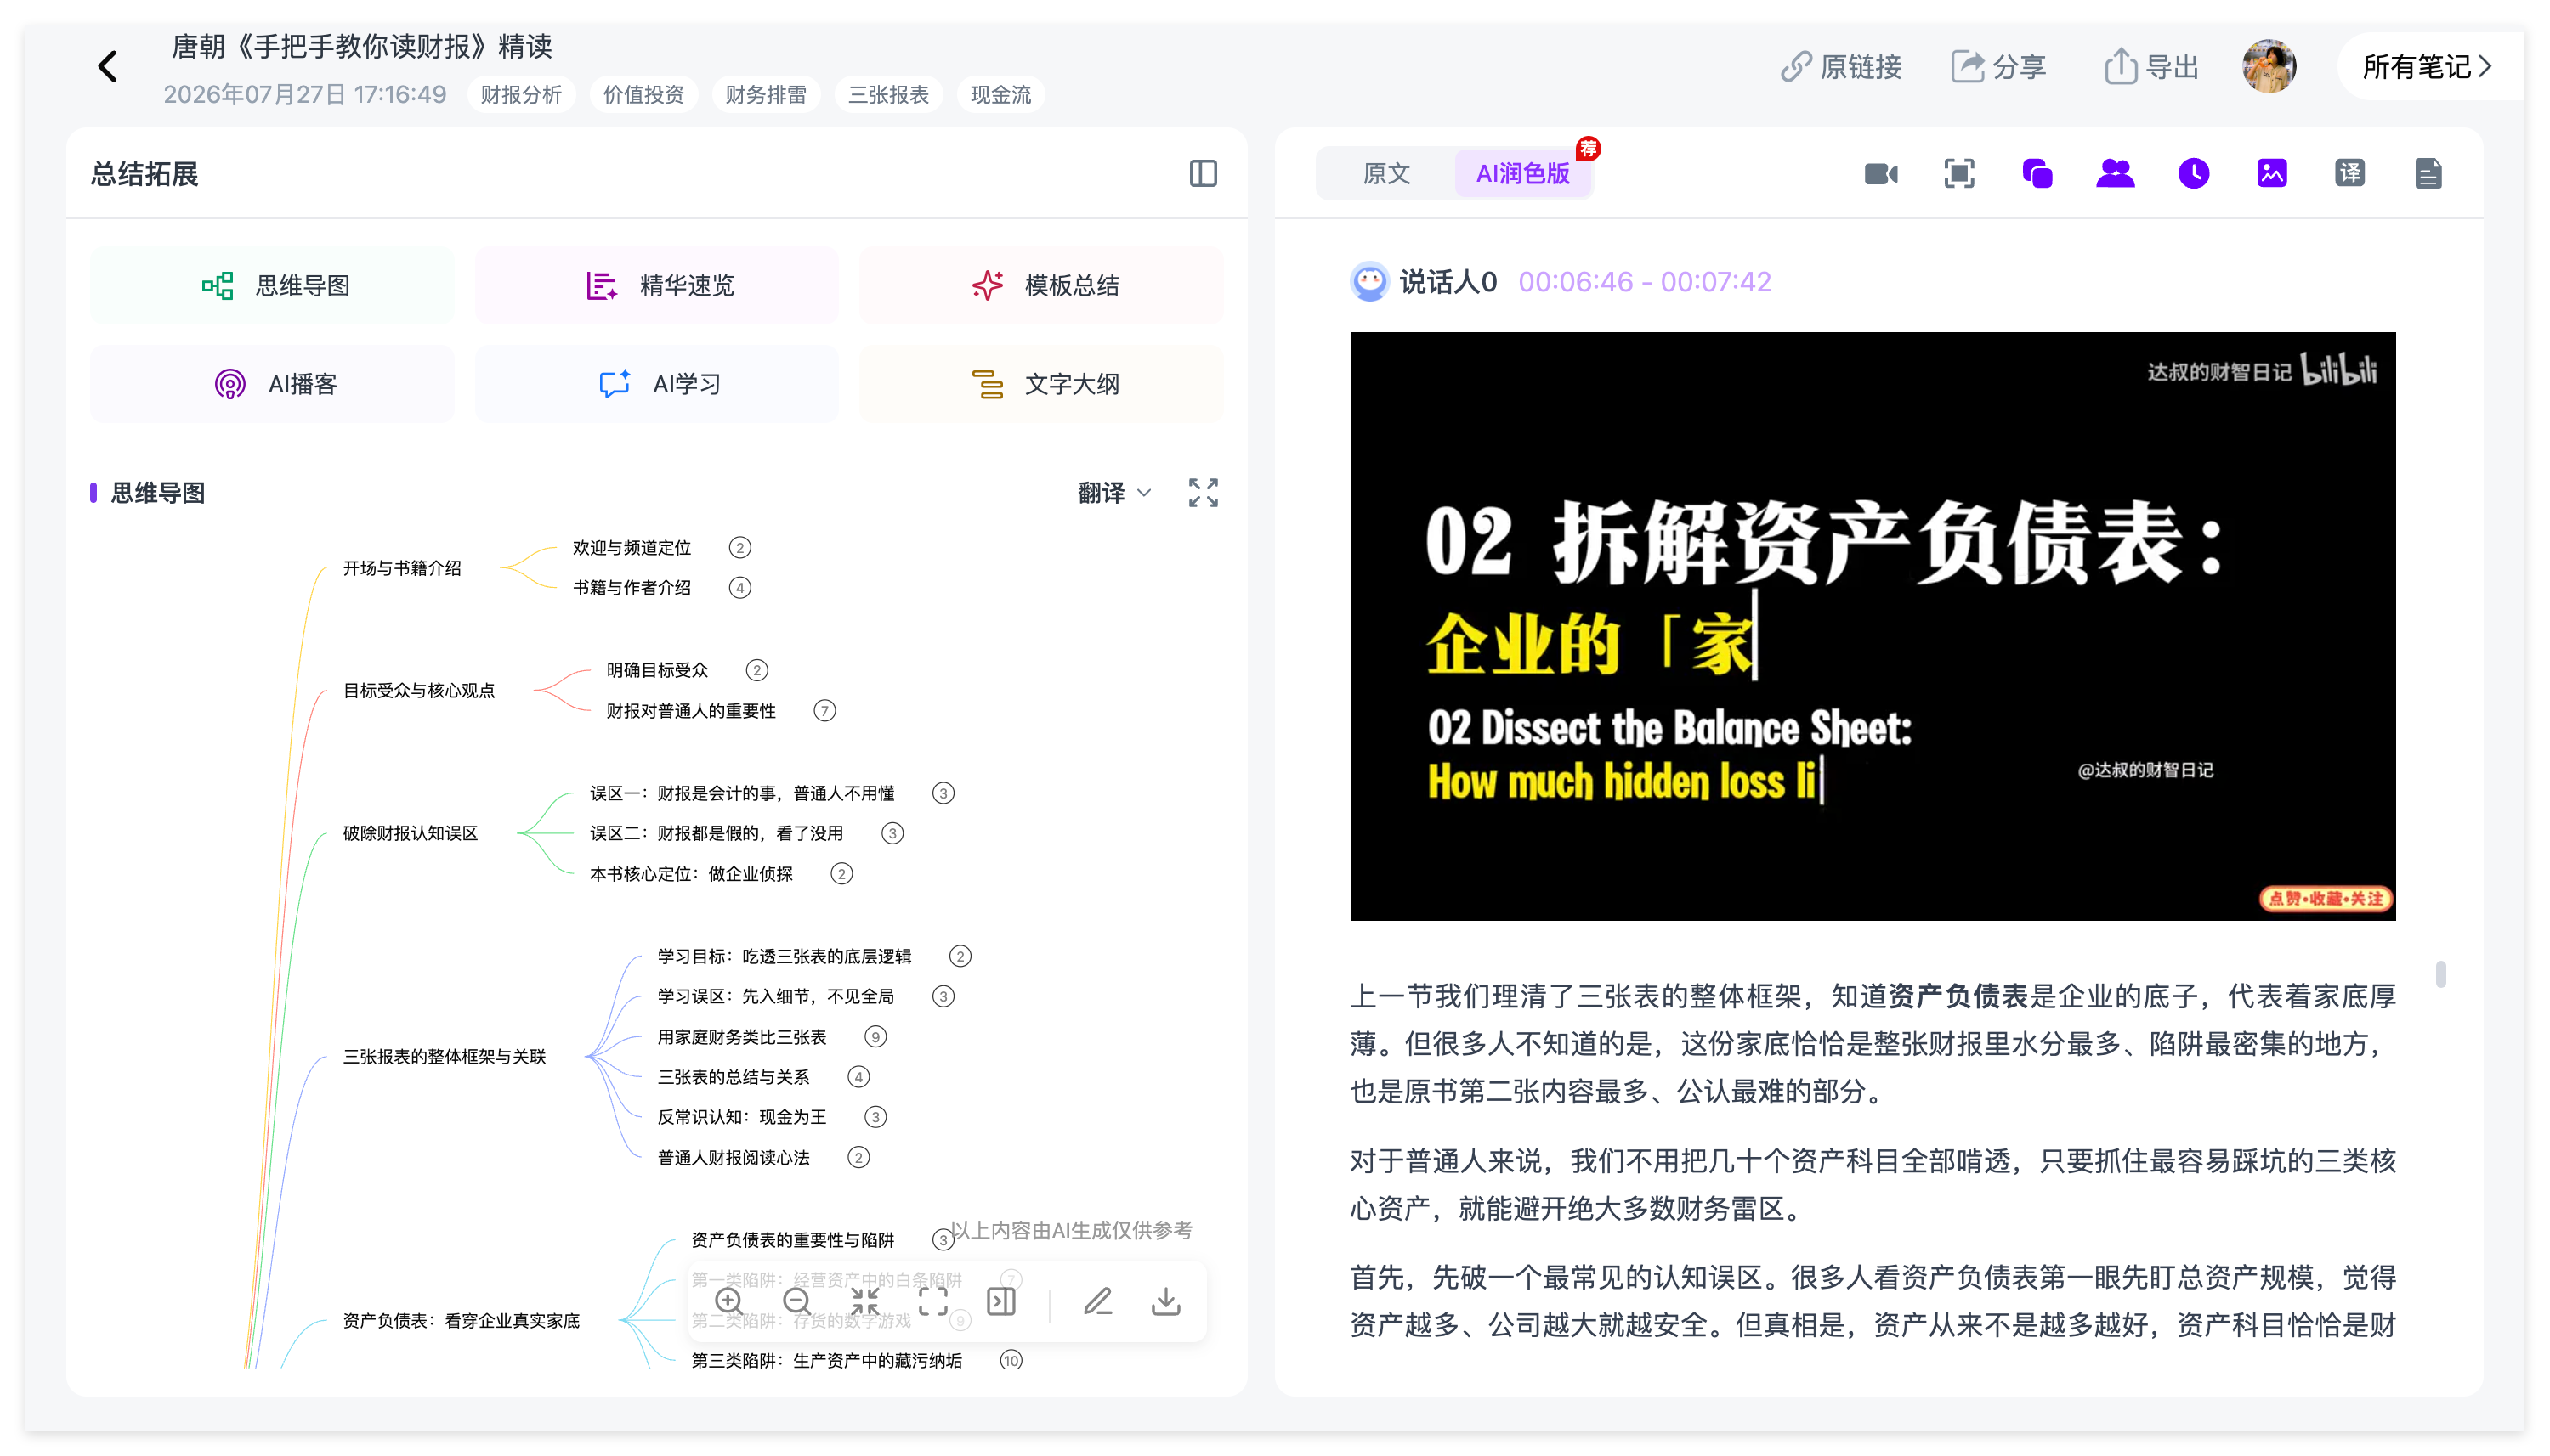Open the 模板总结 template summary card
2550x1456 pixels.
tap(1041, 285)
